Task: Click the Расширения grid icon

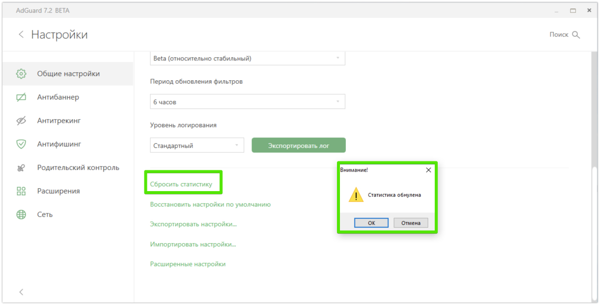Action: [x=21, y=191]
